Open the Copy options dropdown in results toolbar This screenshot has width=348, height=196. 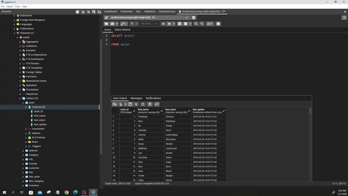tap(126, 104)
